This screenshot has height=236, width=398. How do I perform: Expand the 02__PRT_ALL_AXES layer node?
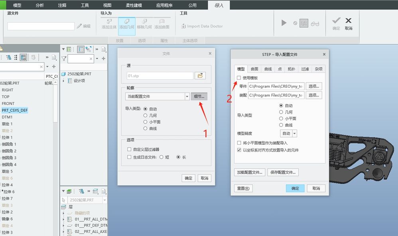[x=63, y=232]
